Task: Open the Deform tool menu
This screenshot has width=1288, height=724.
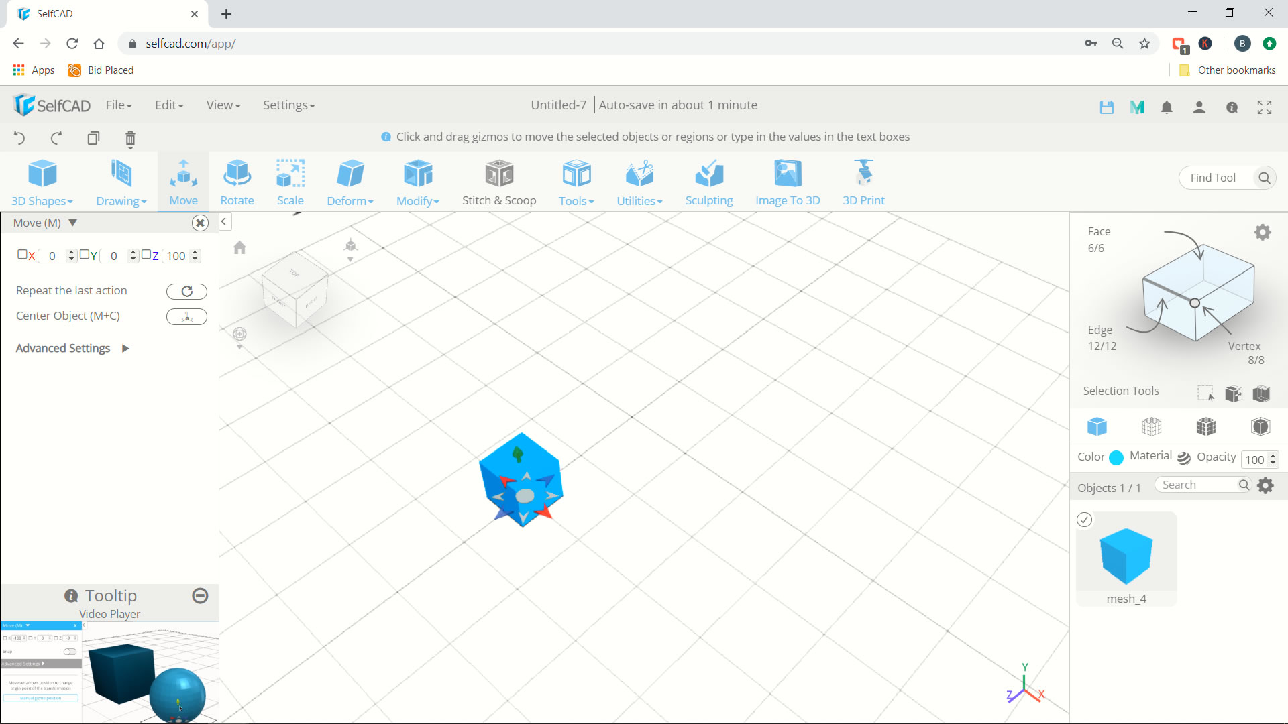Action: (350, 182)
